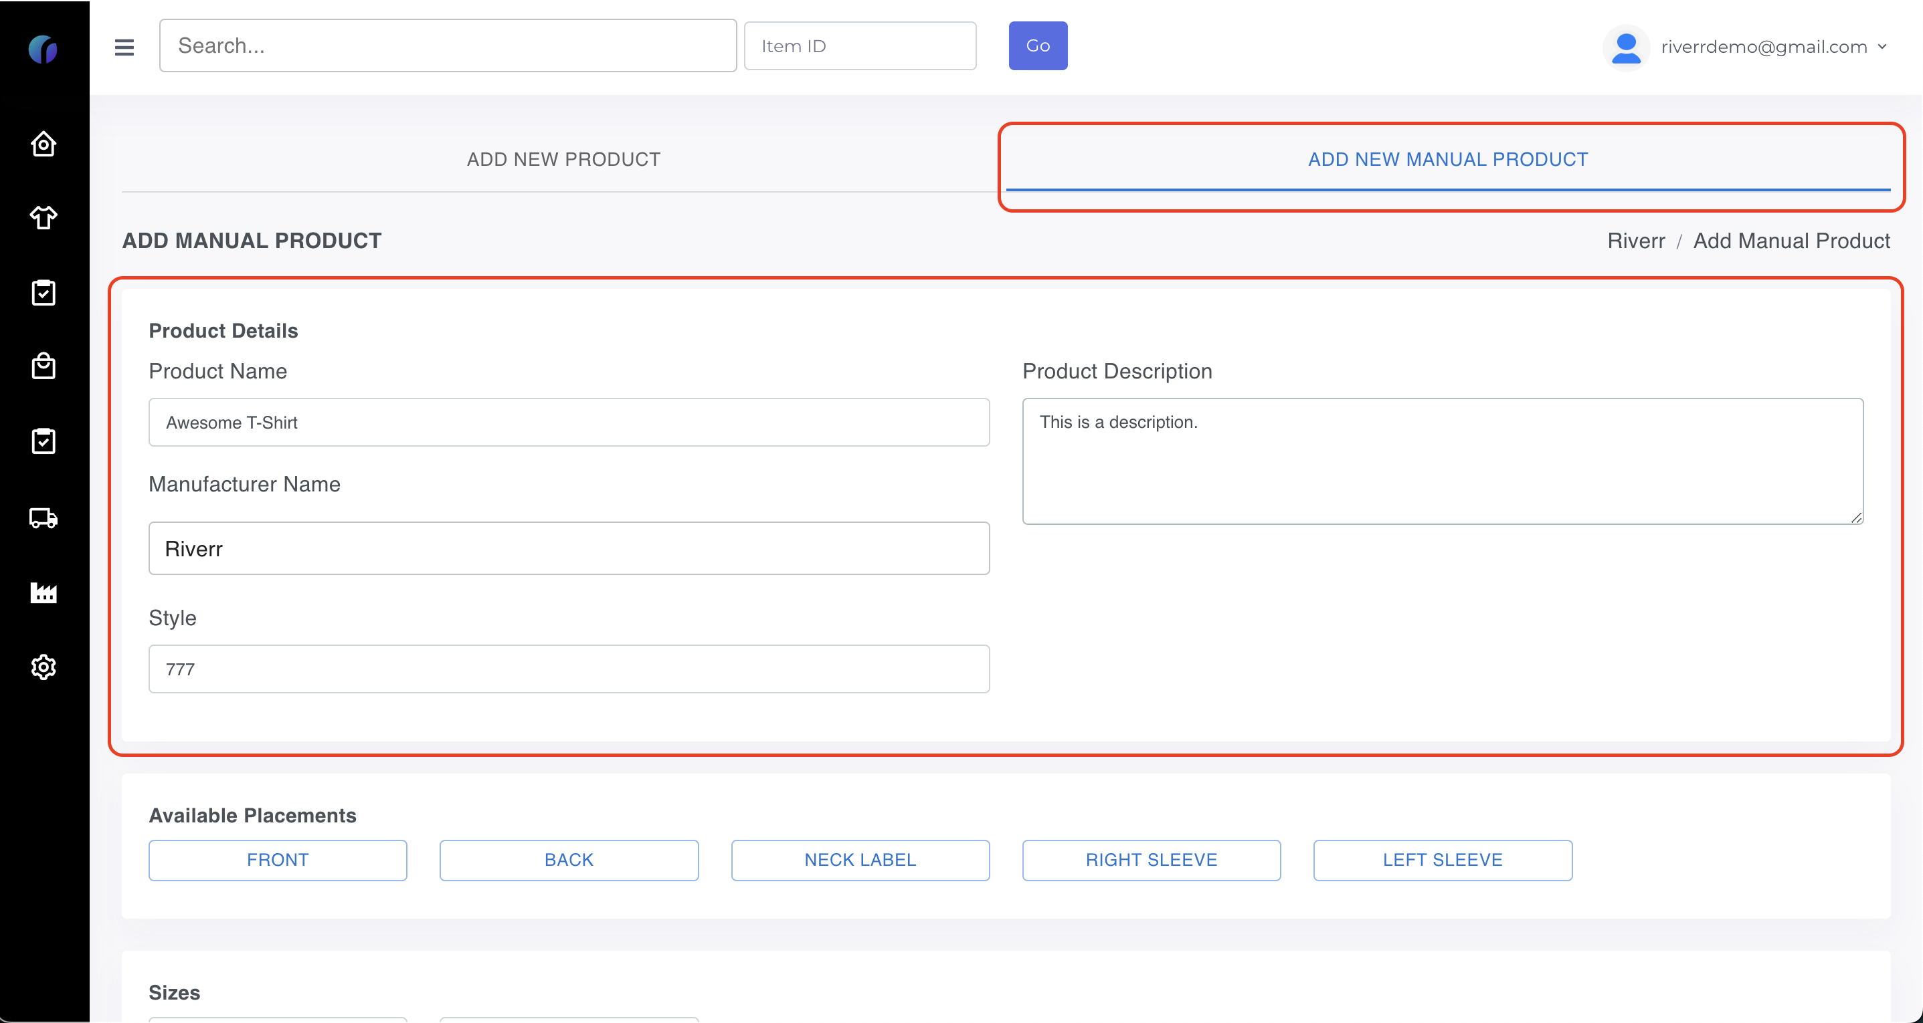The width and height of the screenshot is (1923, 1023).
Task: Click the Product Details section heading
Action: click(x=223, y=330)
